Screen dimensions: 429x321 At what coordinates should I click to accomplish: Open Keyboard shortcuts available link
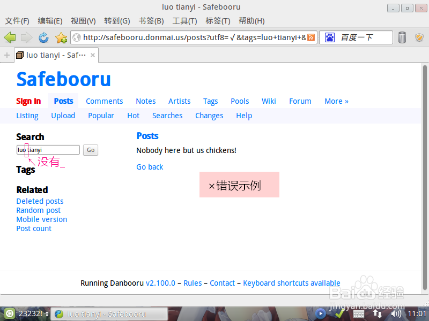pyautogui.click(x=292, y=283)
